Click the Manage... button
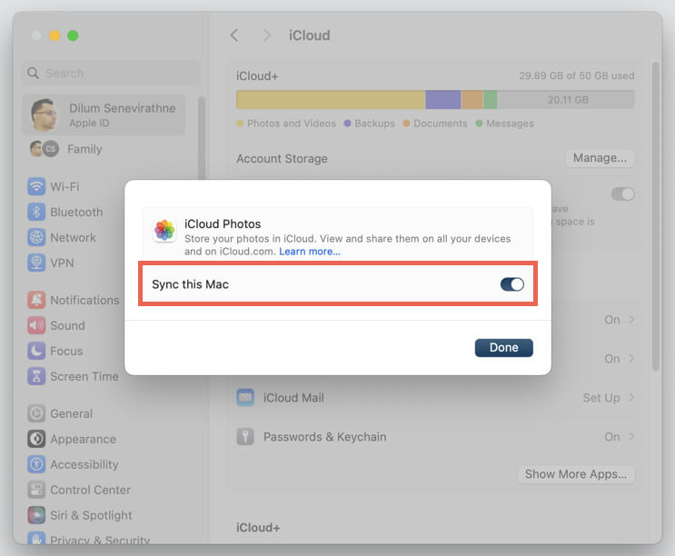 click(x=600, y=158)
